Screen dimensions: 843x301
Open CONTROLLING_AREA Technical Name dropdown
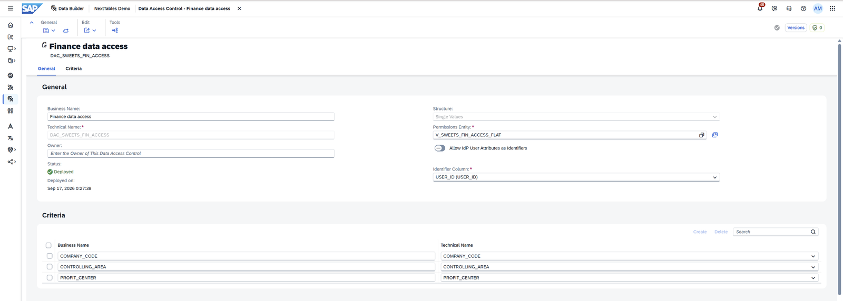pos(813,267)
